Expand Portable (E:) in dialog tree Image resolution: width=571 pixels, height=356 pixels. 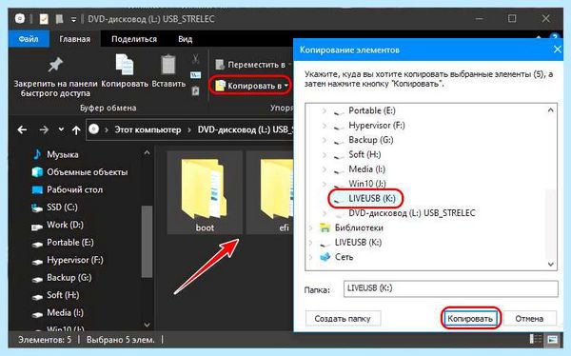pos(325,110)
